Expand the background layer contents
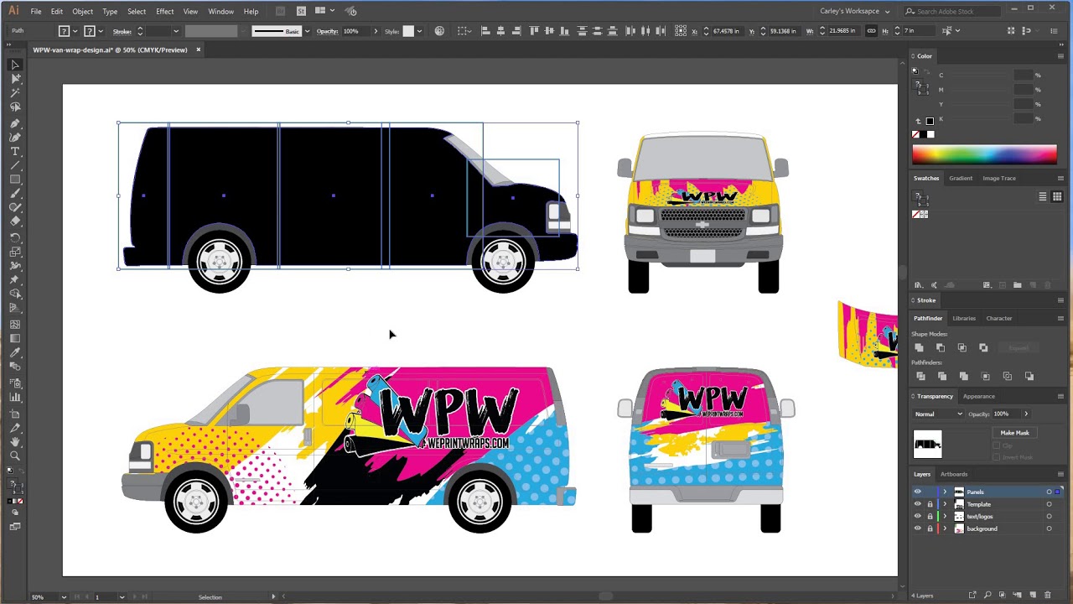This screenshot has height=604, width=1073. pos(945,528)
